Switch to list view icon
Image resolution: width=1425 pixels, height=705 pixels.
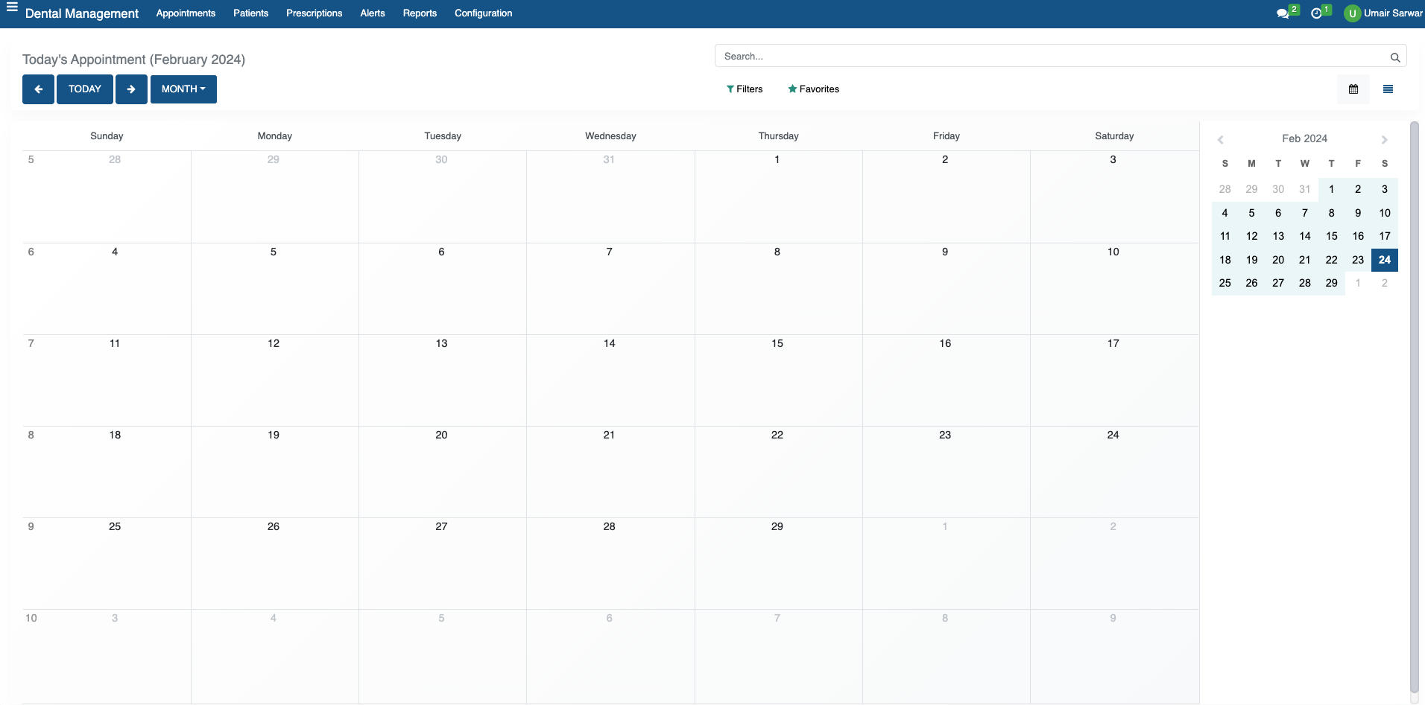click(x=1387, y=89)
